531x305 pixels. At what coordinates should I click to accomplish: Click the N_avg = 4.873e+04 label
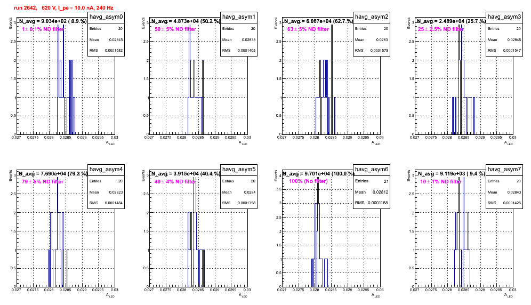(x=186, y=21)
